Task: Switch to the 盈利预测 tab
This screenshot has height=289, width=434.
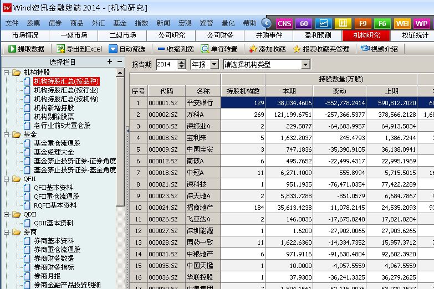Action: pos(318,35)
